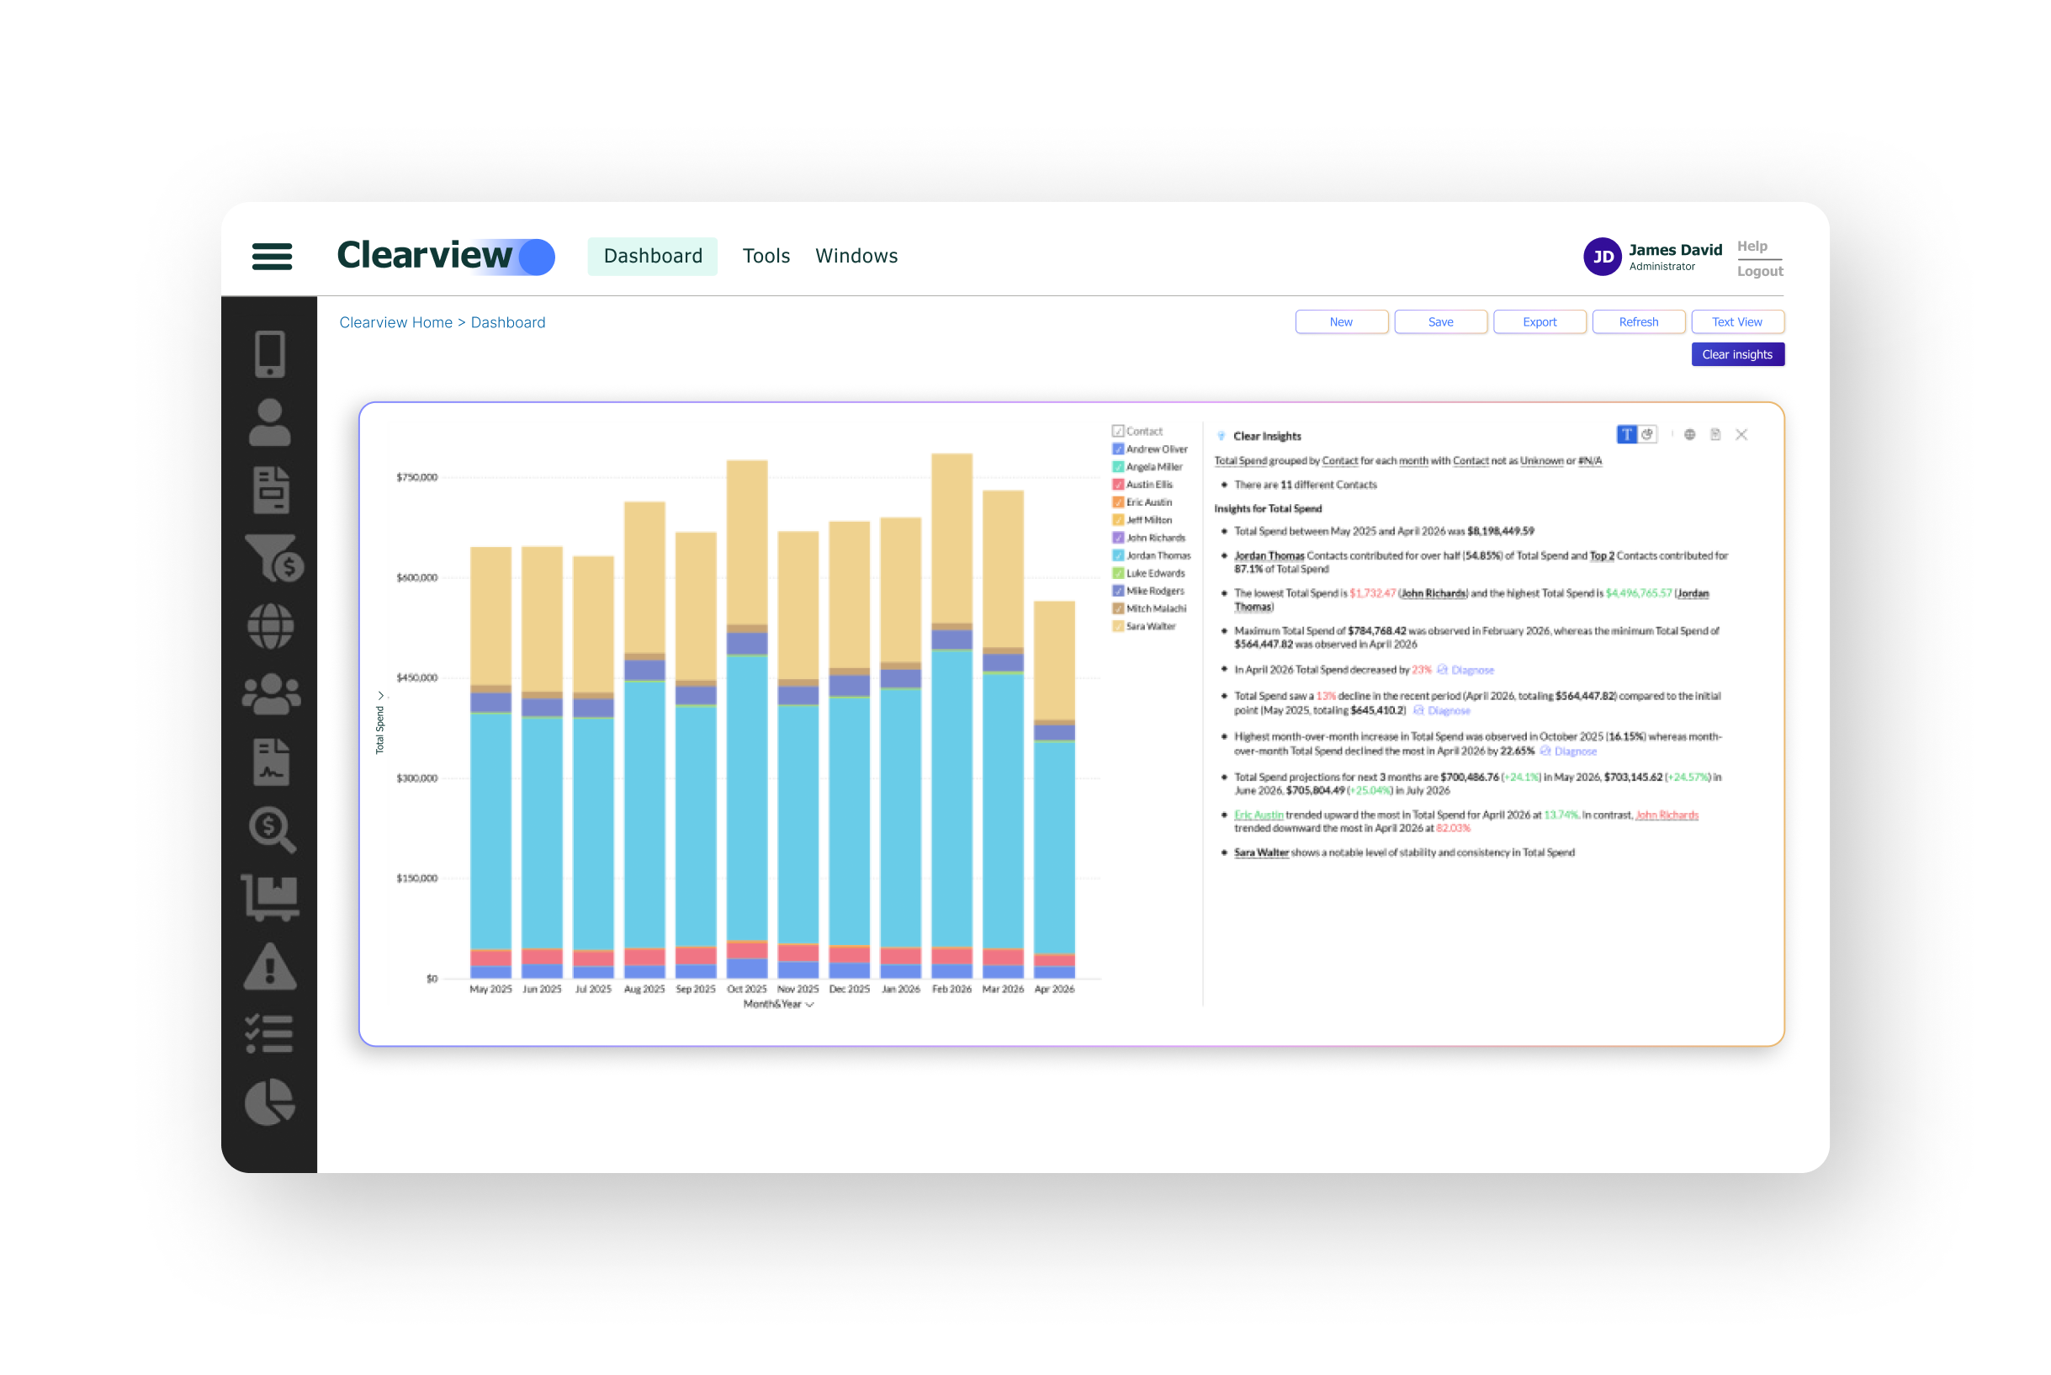This screenshot has width=2051, height=1375.
Task: Open the funnel with dollar sidebar icon
Action: pyautogui.click(x=274, y=559)
